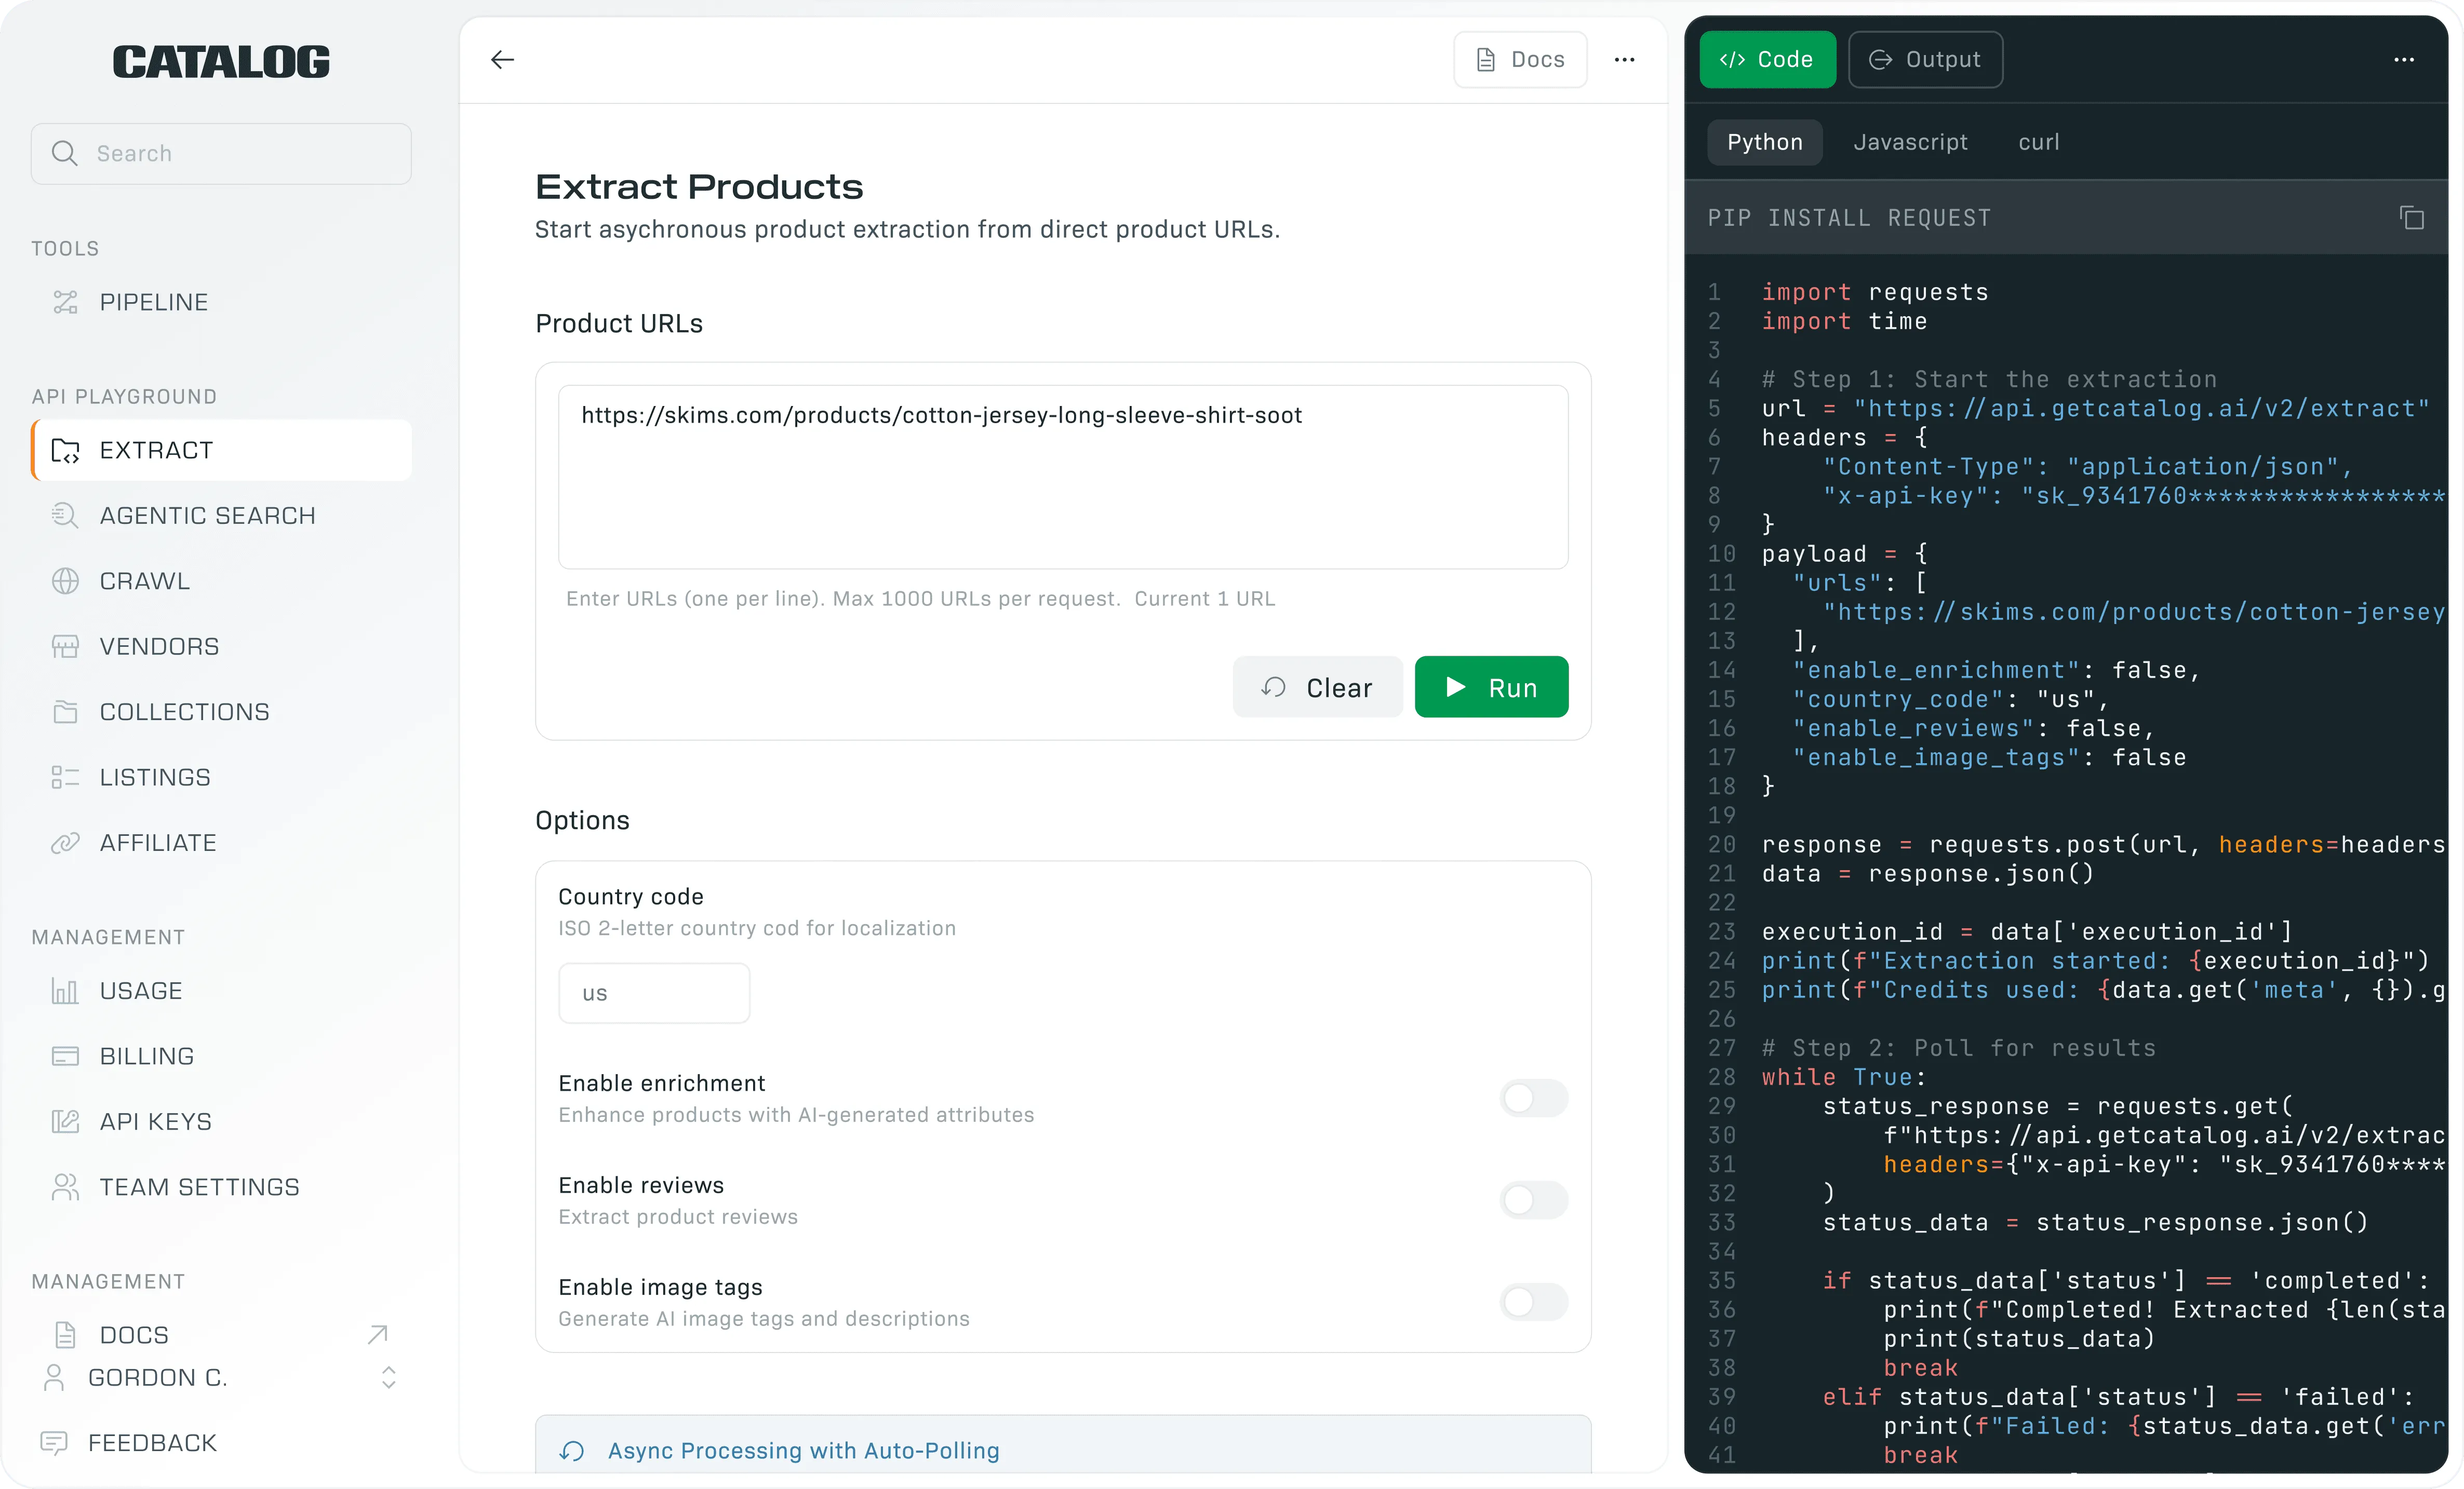2464x1489 pixels.
Task: Open Agentic Search from sidebar
Action: pos(207,516)
